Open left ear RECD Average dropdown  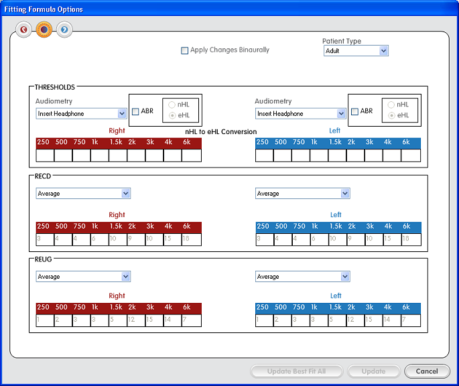click(303, 194)
